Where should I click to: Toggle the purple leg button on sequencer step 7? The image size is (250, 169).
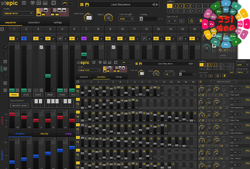(x=84, y=39)
